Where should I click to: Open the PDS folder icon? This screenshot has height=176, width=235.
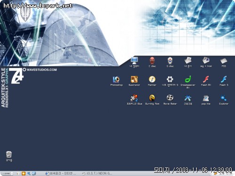pyautogui.click(x=224, y=62)
